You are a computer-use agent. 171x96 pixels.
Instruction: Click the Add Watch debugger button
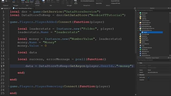(x=76, y=2)
